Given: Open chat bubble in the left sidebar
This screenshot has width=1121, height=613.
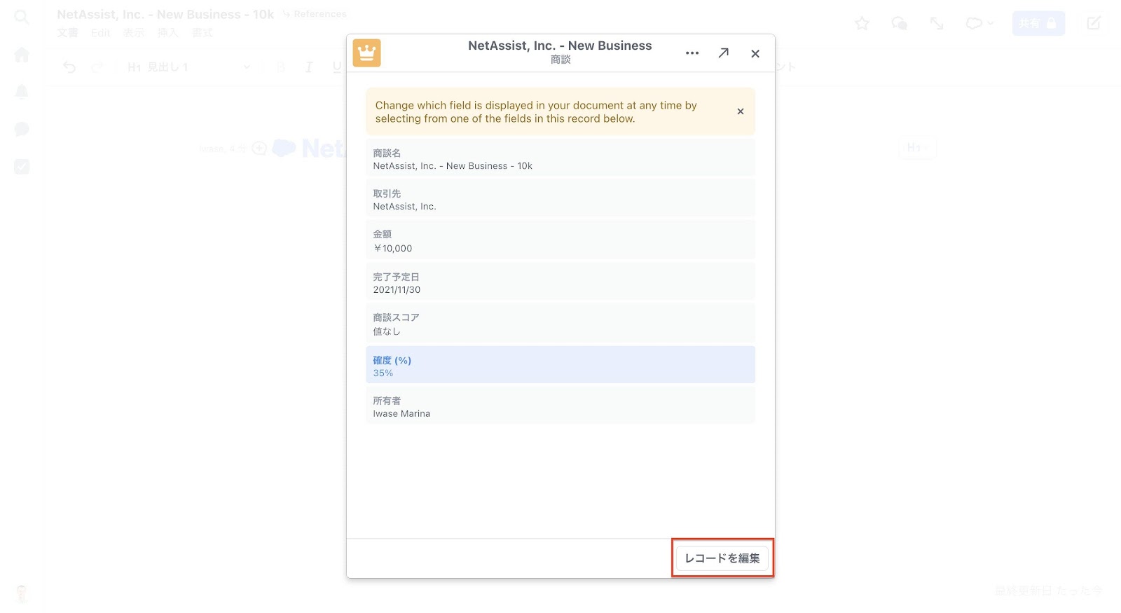Looking at the screenshot, I should coord(22,129).
